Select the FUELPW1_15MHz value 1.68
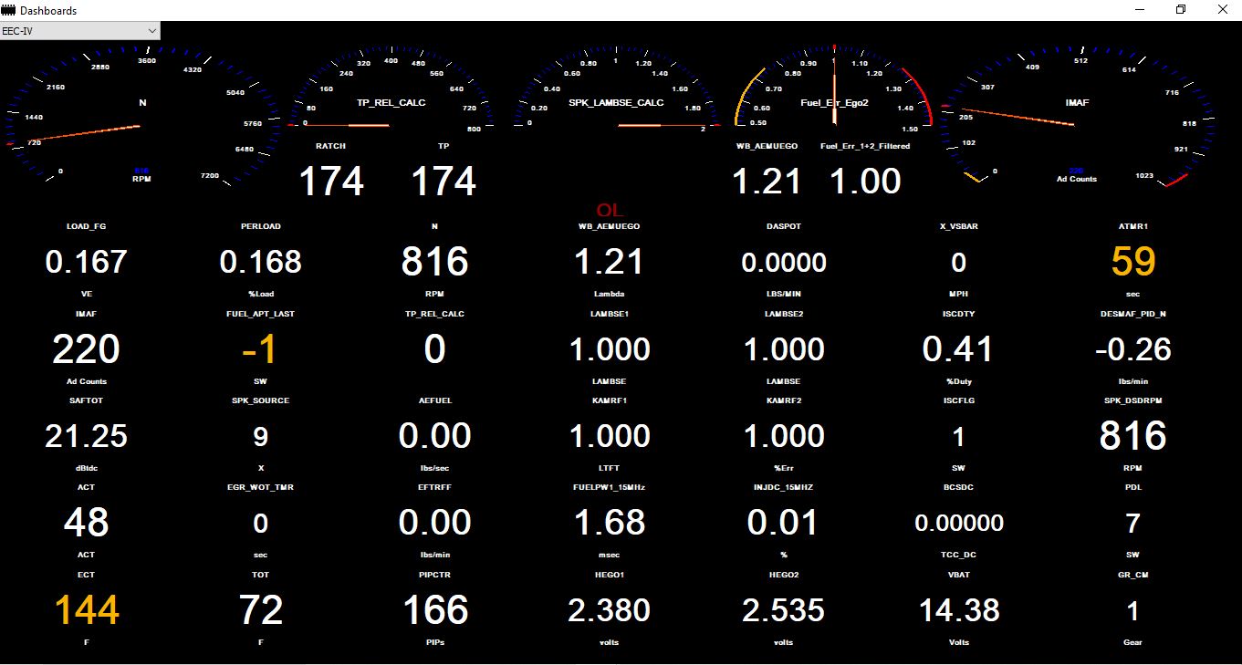 click(x=609, y=524)
